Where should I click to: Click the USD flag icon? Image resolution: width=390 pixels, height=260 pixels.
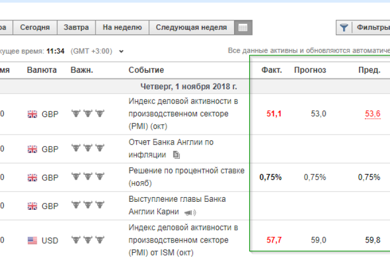(x=32, y=240)
